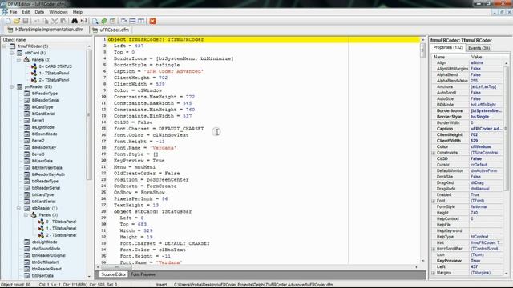Viewport: 513px width, 288px height.
Task: Select 1 - TStatusPanel under stbCard
Action: 54,73
